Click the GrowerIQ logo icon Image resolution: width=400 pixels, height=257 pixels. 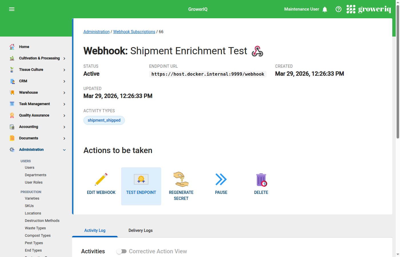(x=351, y=9)
